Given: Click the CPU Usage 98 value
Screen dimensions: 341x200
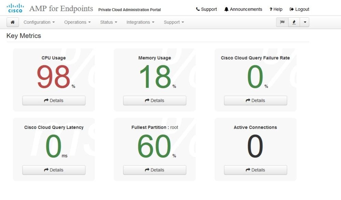Looking at the screenshot, I should coord(54,77).
